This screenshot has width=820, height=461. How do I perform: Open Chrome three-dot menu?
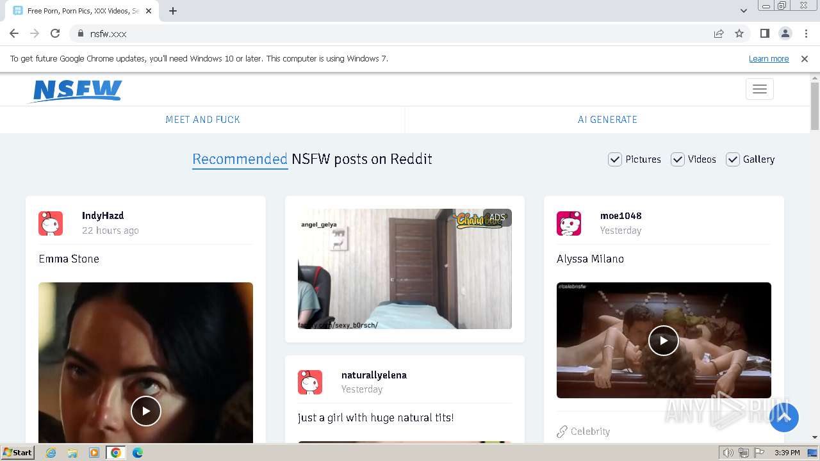[x=806, y=33]
